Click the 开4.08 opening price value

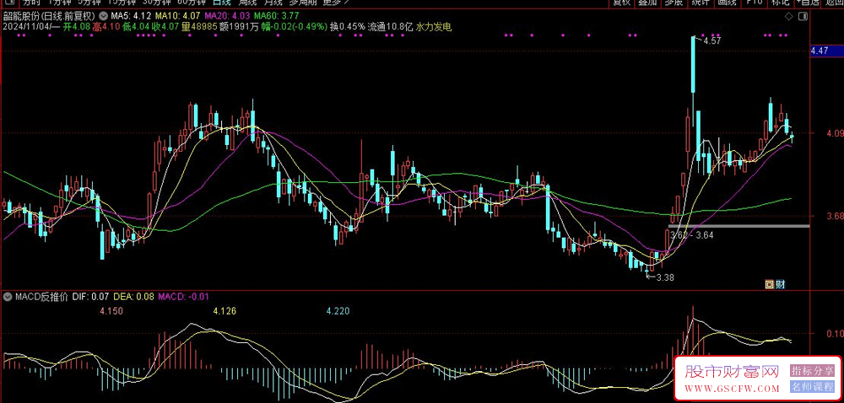[77, 26]
